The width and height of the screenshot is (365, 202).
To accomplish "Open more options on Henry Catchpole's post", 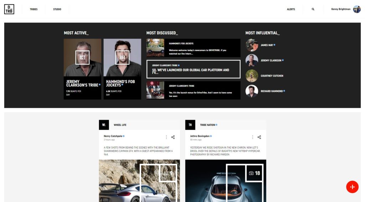I will 166,137.
